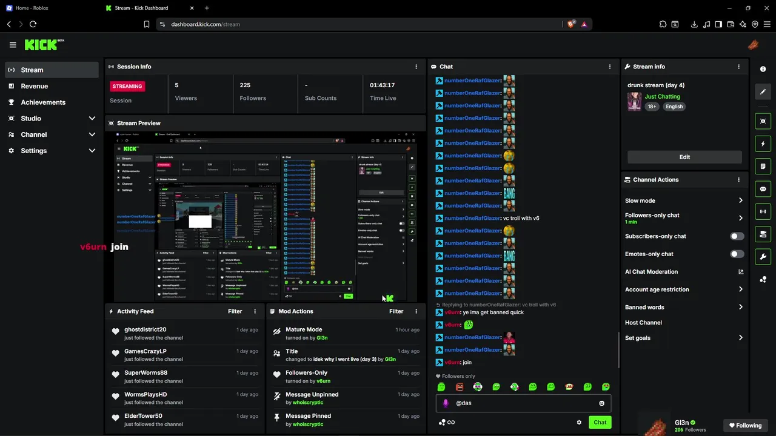Open Set goals options
The image size is (776, 436).
click(x=684, y=338)
